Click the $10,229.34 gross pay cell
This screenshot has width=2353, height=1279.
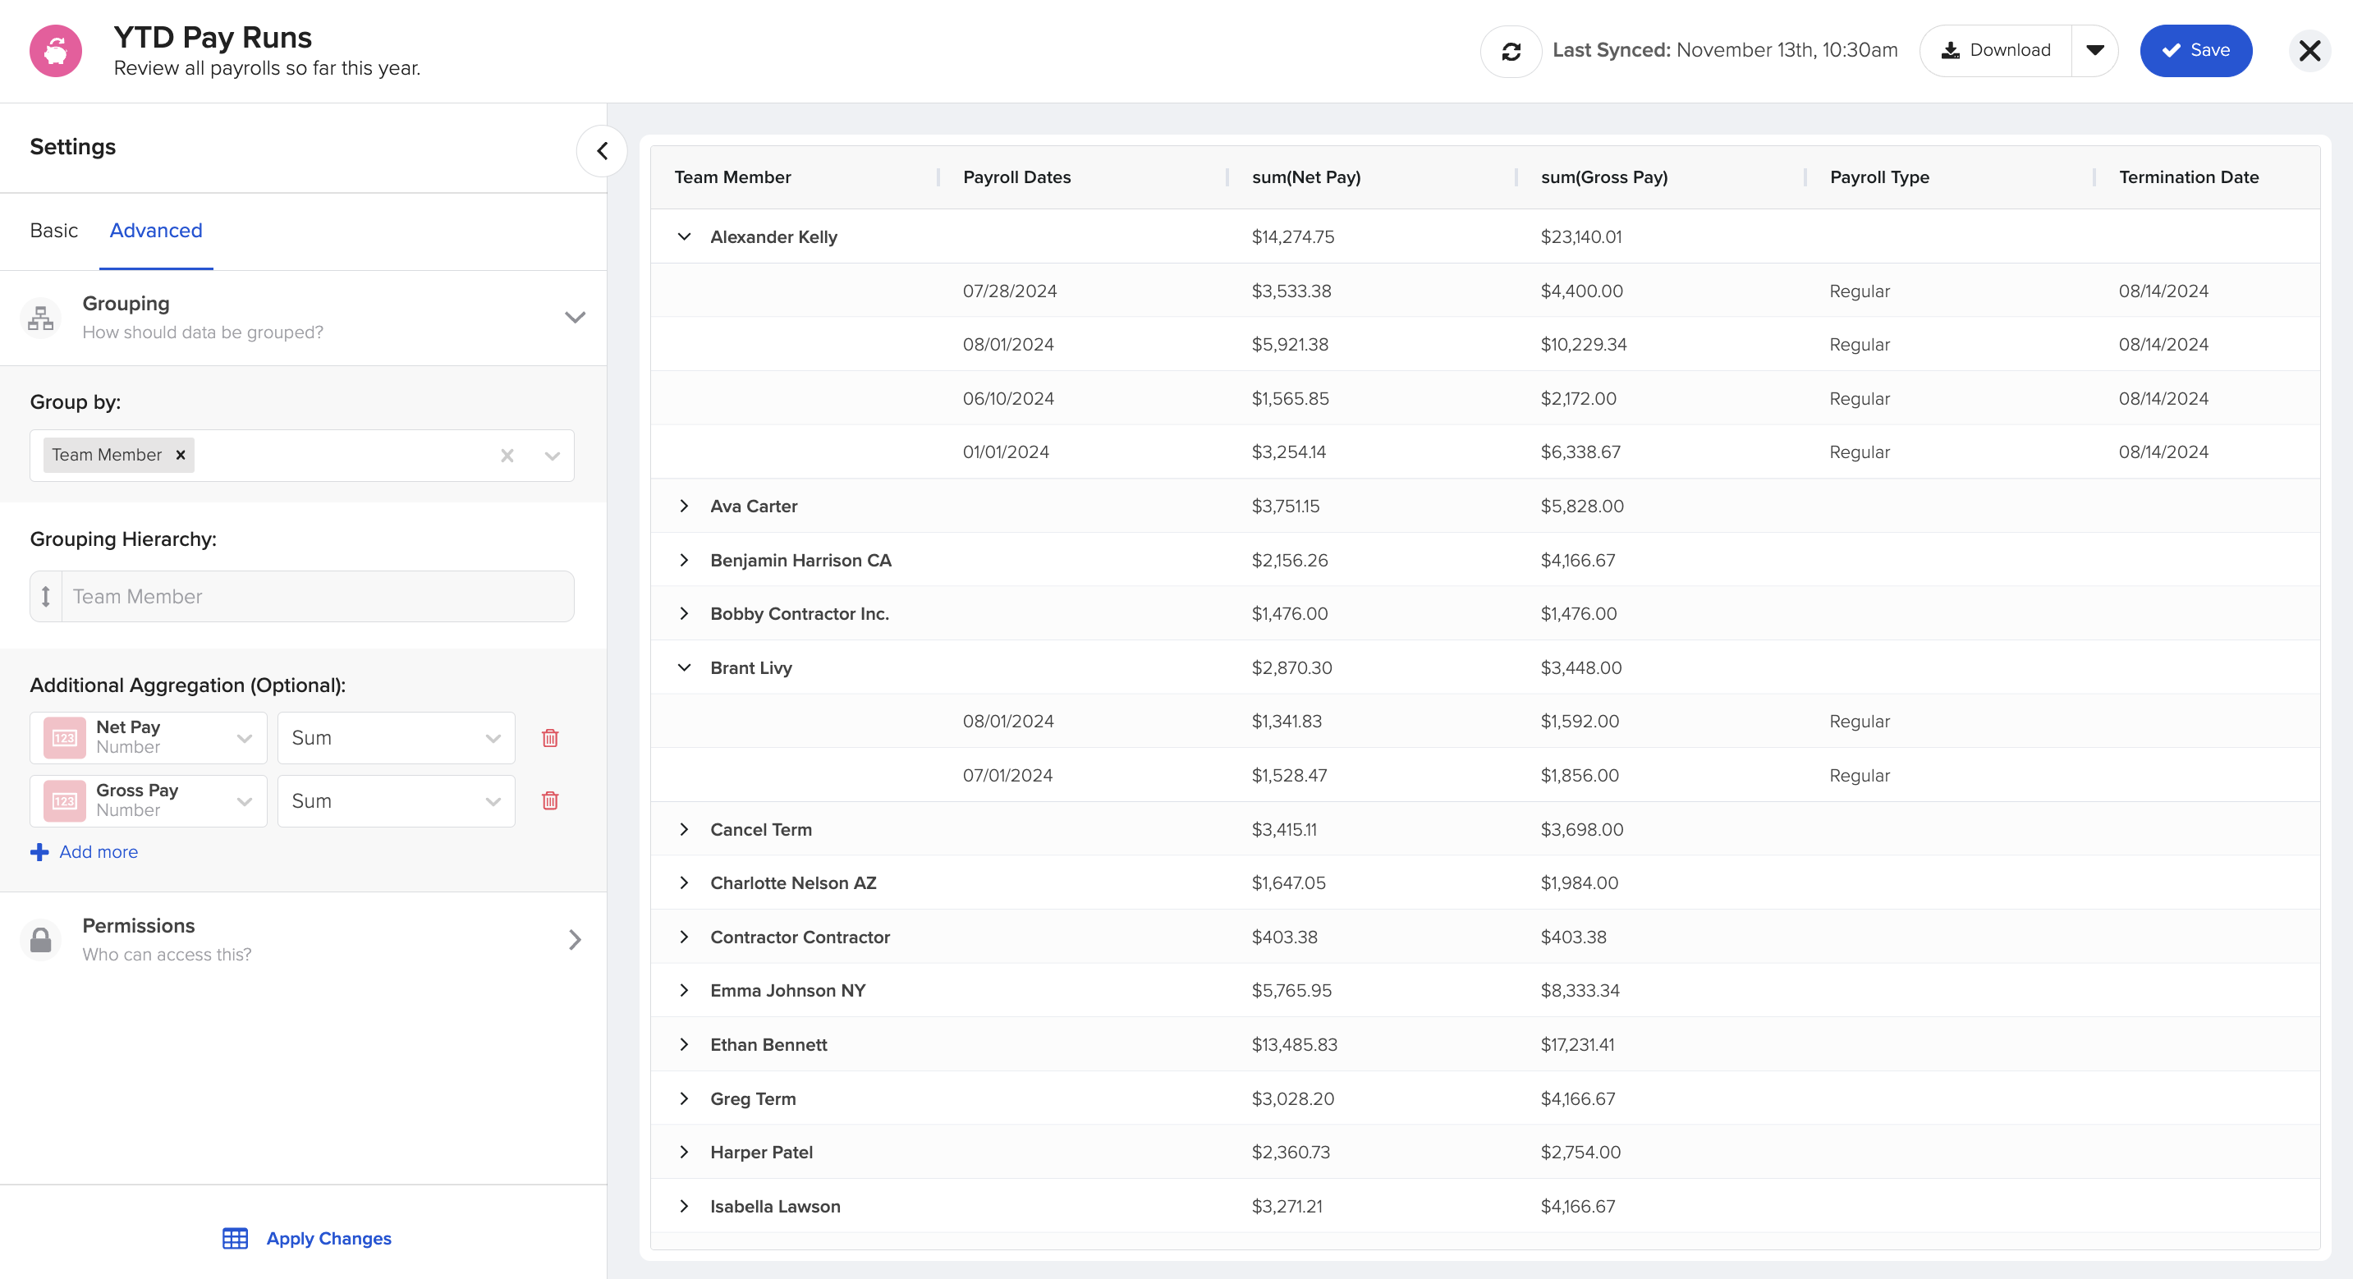click(1583, 345)
